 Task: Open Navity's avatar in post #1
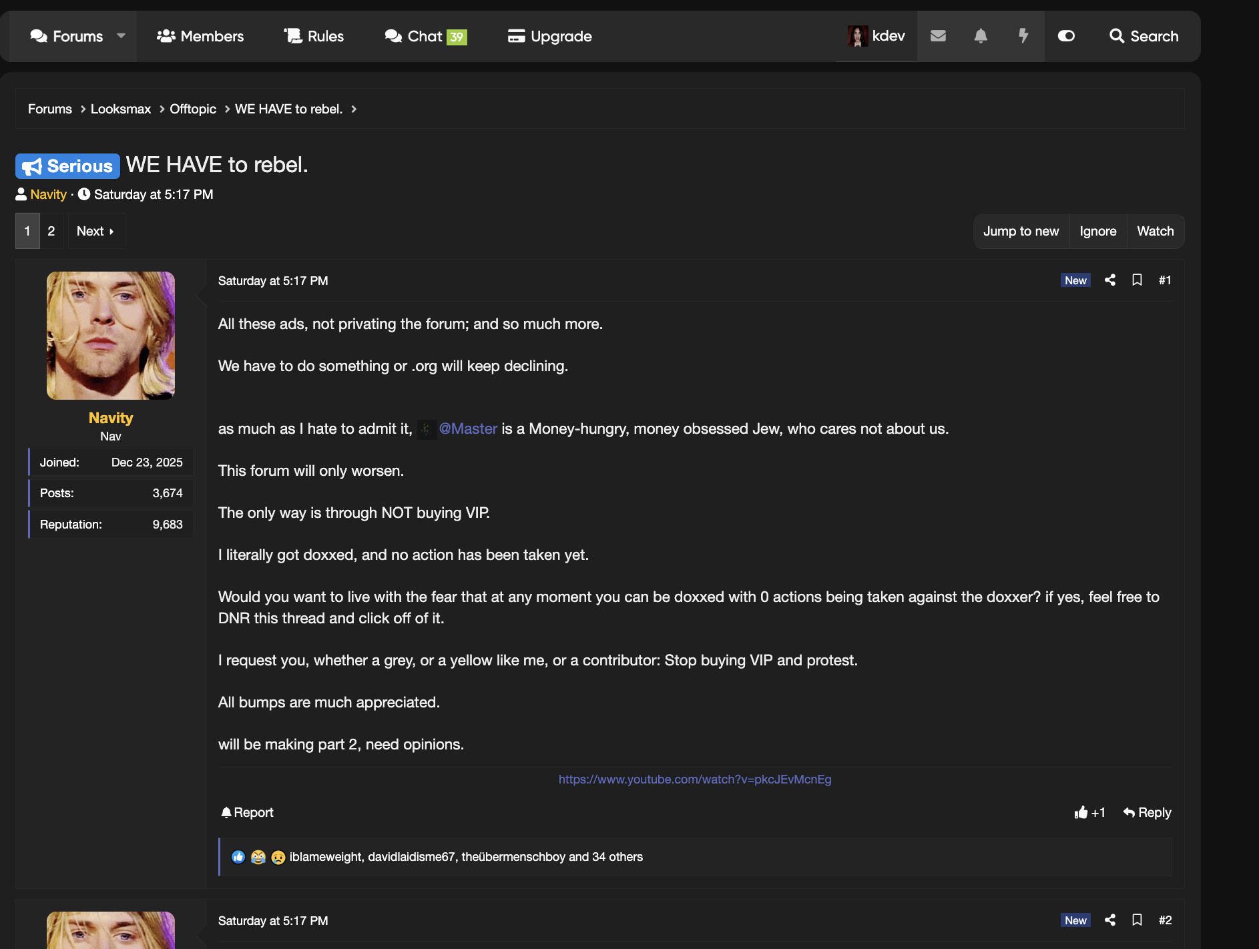[x=111, y=336]
